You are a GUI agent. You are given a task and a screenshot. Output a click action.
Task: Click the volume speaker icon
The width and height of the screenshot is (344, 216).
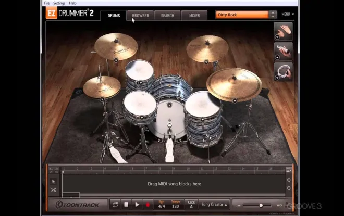pos(239,205)
